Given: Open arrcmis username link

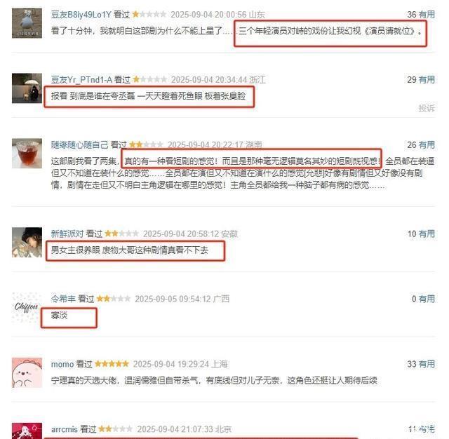Looking at the screenshot, I should (x=64, y=429).
